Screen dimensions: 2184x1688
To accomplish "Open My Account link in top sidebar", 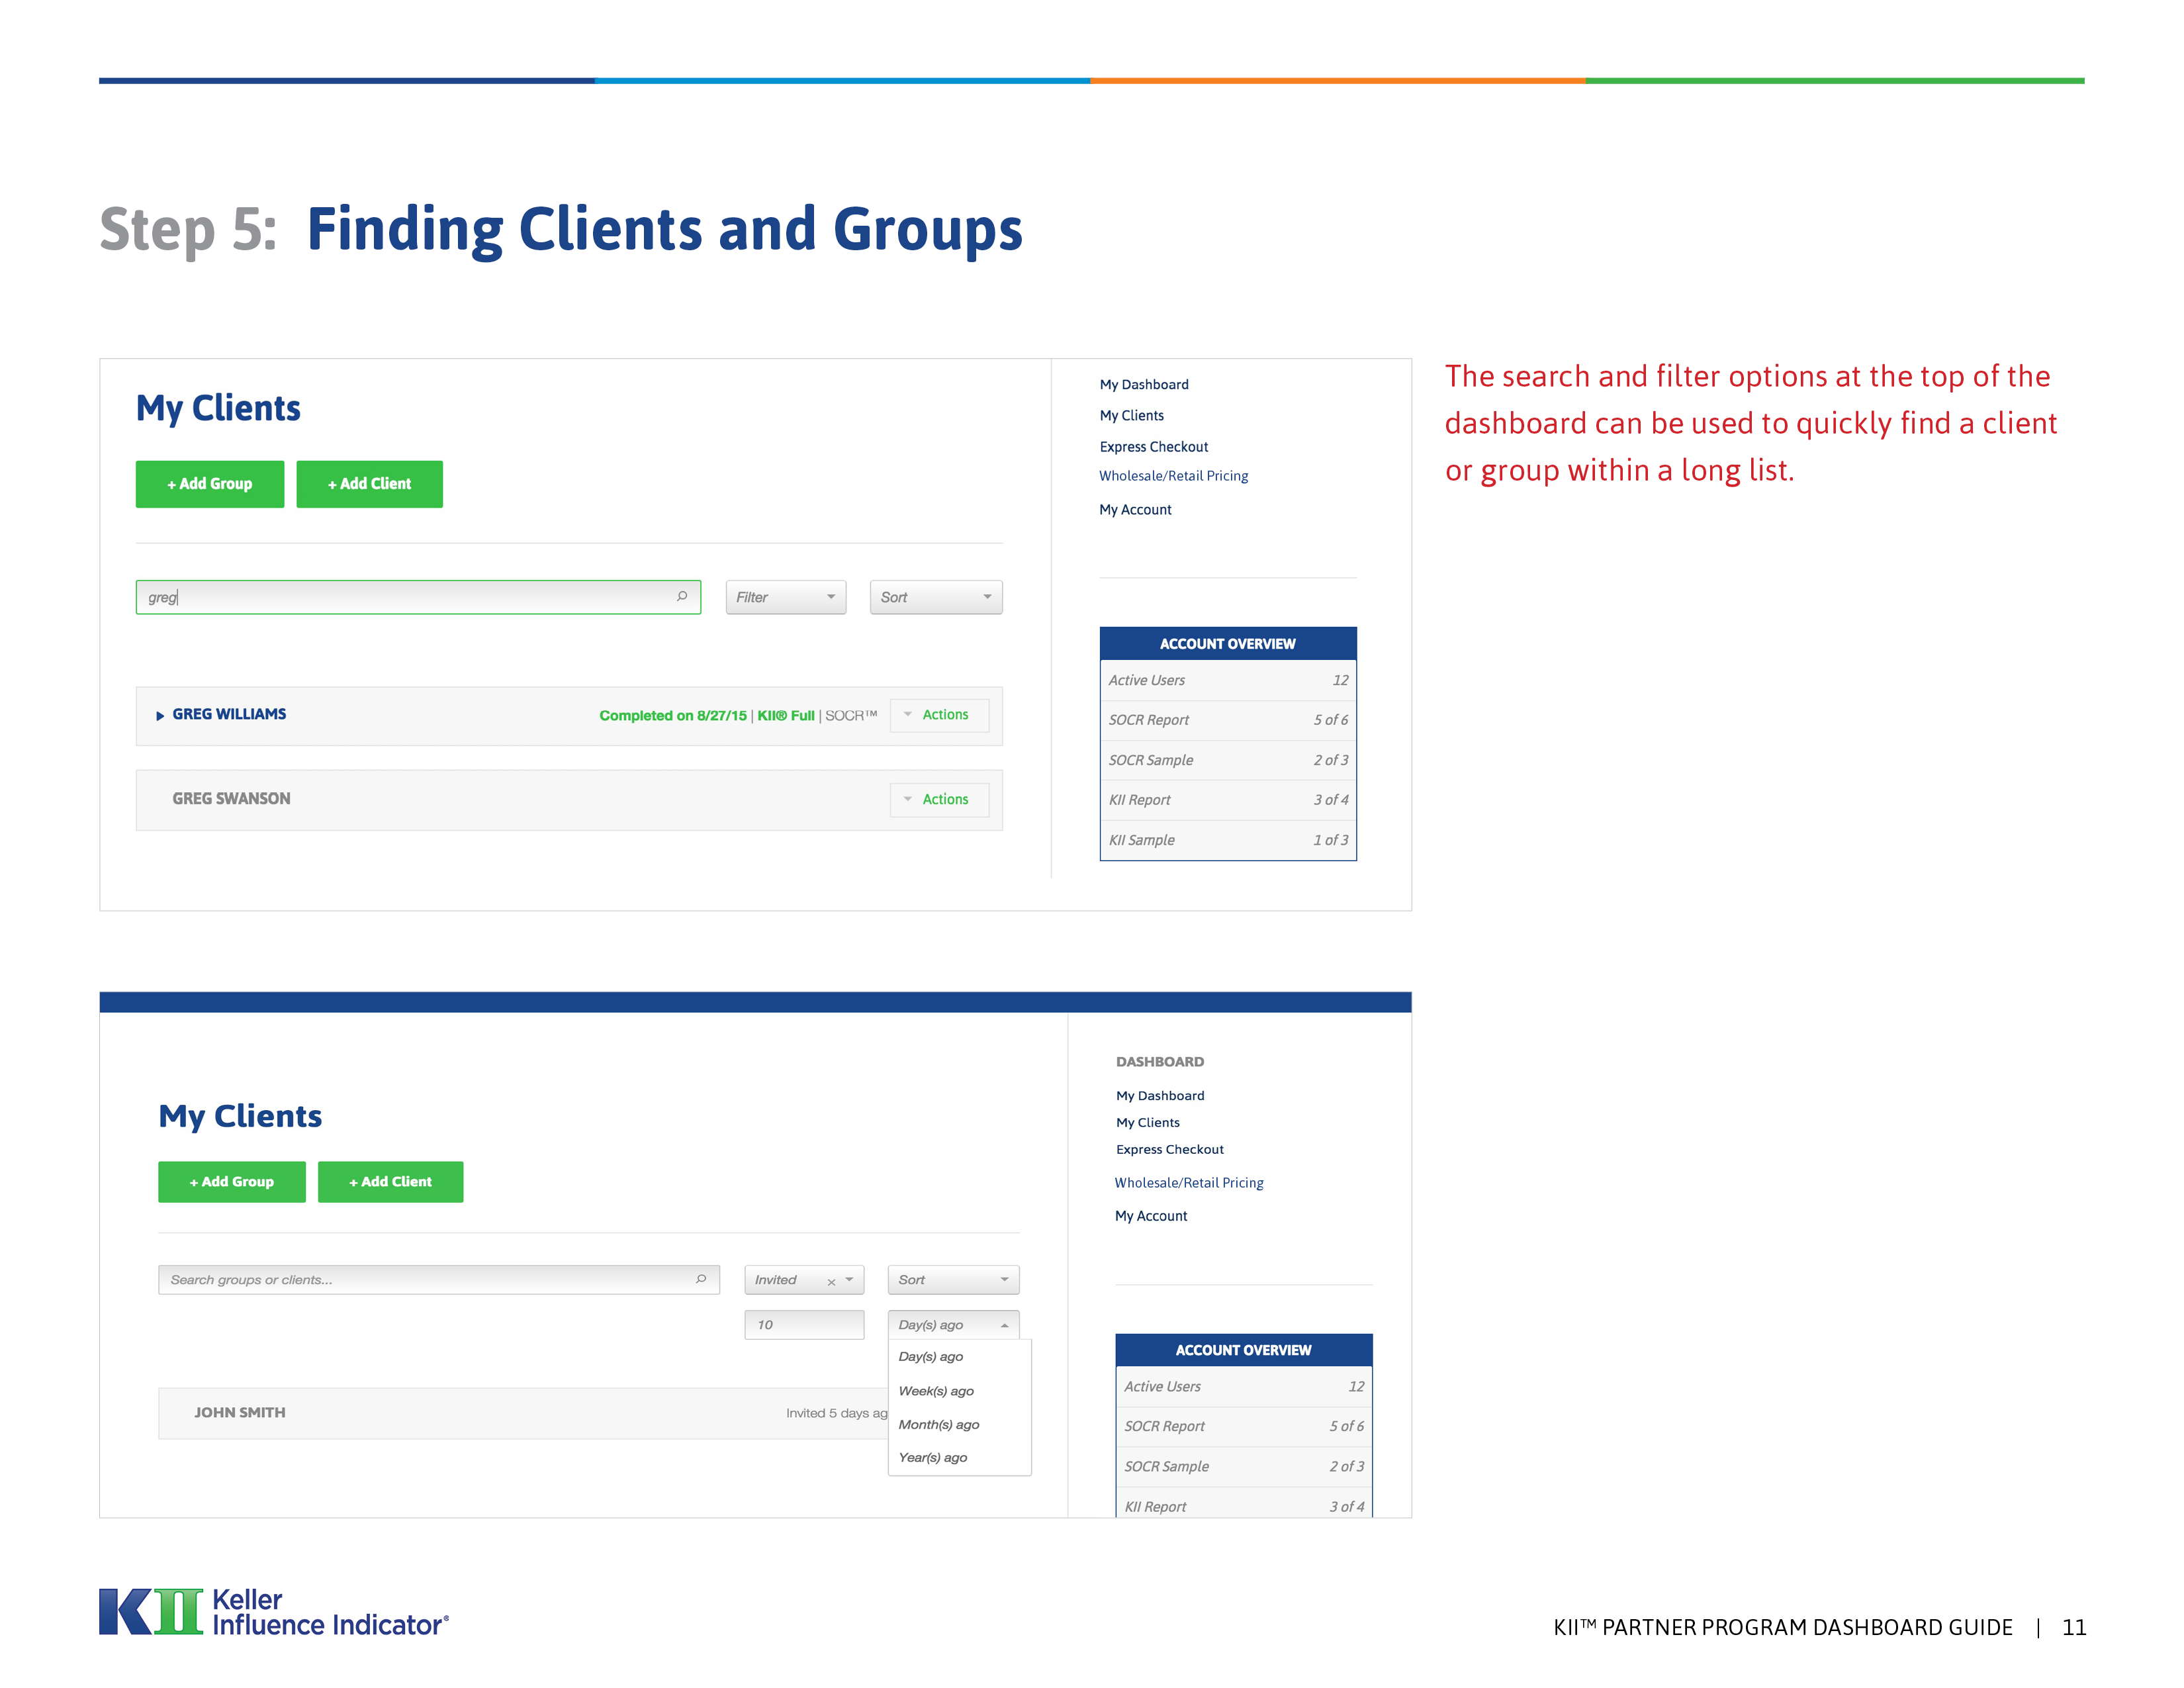I will click(x=1135, y=510).
